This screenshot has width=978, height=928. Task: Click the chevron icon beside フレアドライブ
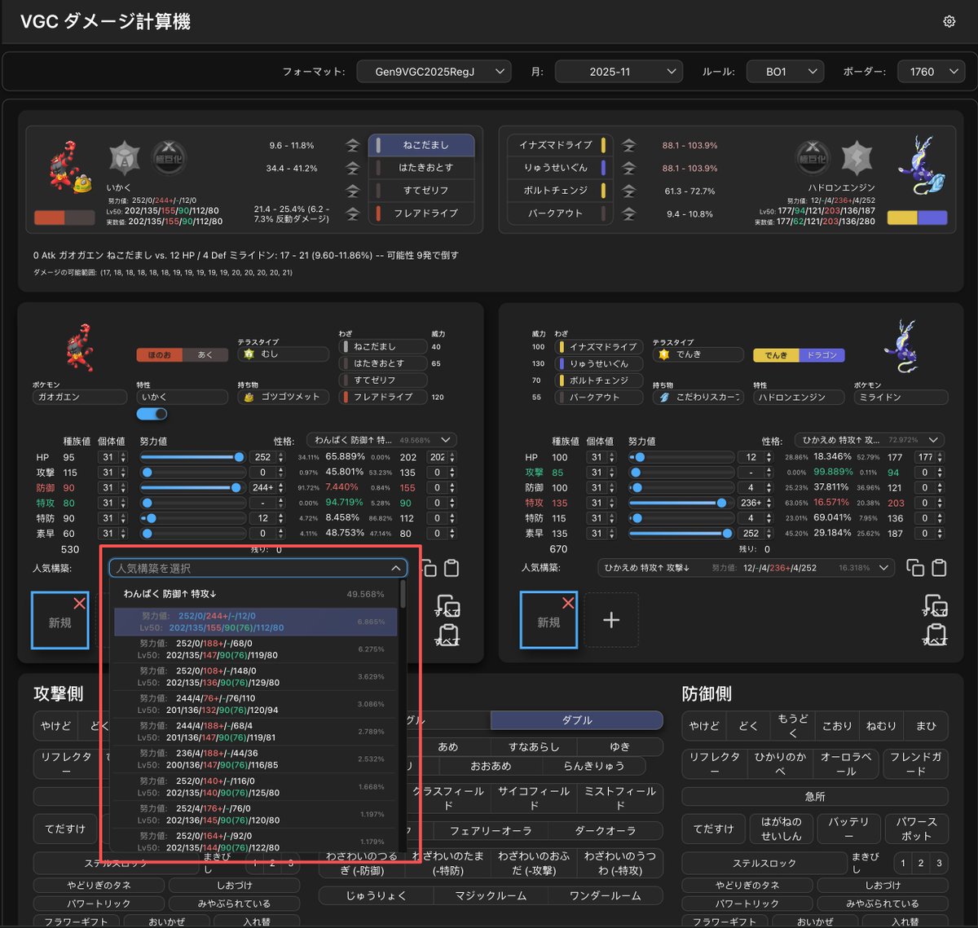[x=352, y=213]
